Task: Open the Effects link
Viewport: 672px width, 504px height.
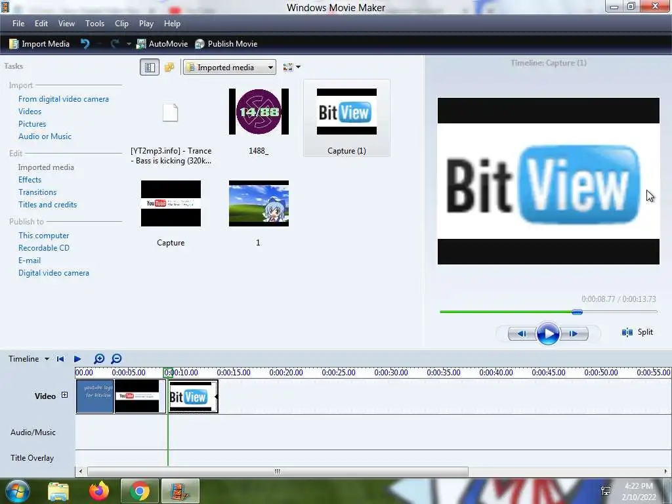Action: (x=30, y=180)
